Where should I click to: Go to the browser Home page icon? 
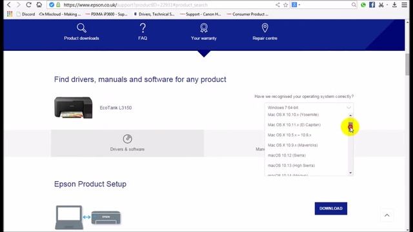coord(39,5)
